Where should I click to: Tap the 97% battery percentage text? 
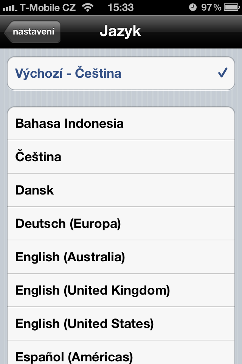point(211,7)
